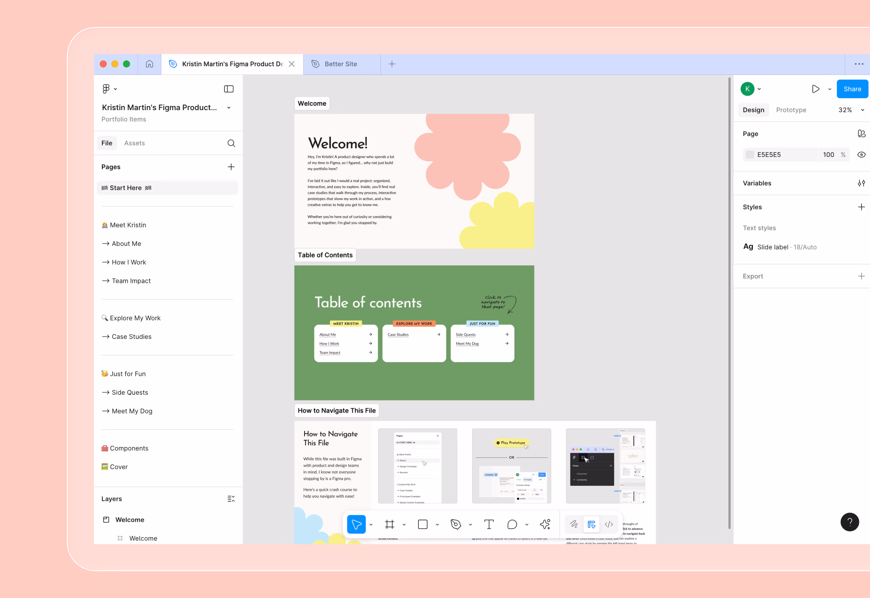The width and height of the screenshot is (870, 598).
Task: Open a new tab with plus
Action: [x=392, y=64]
